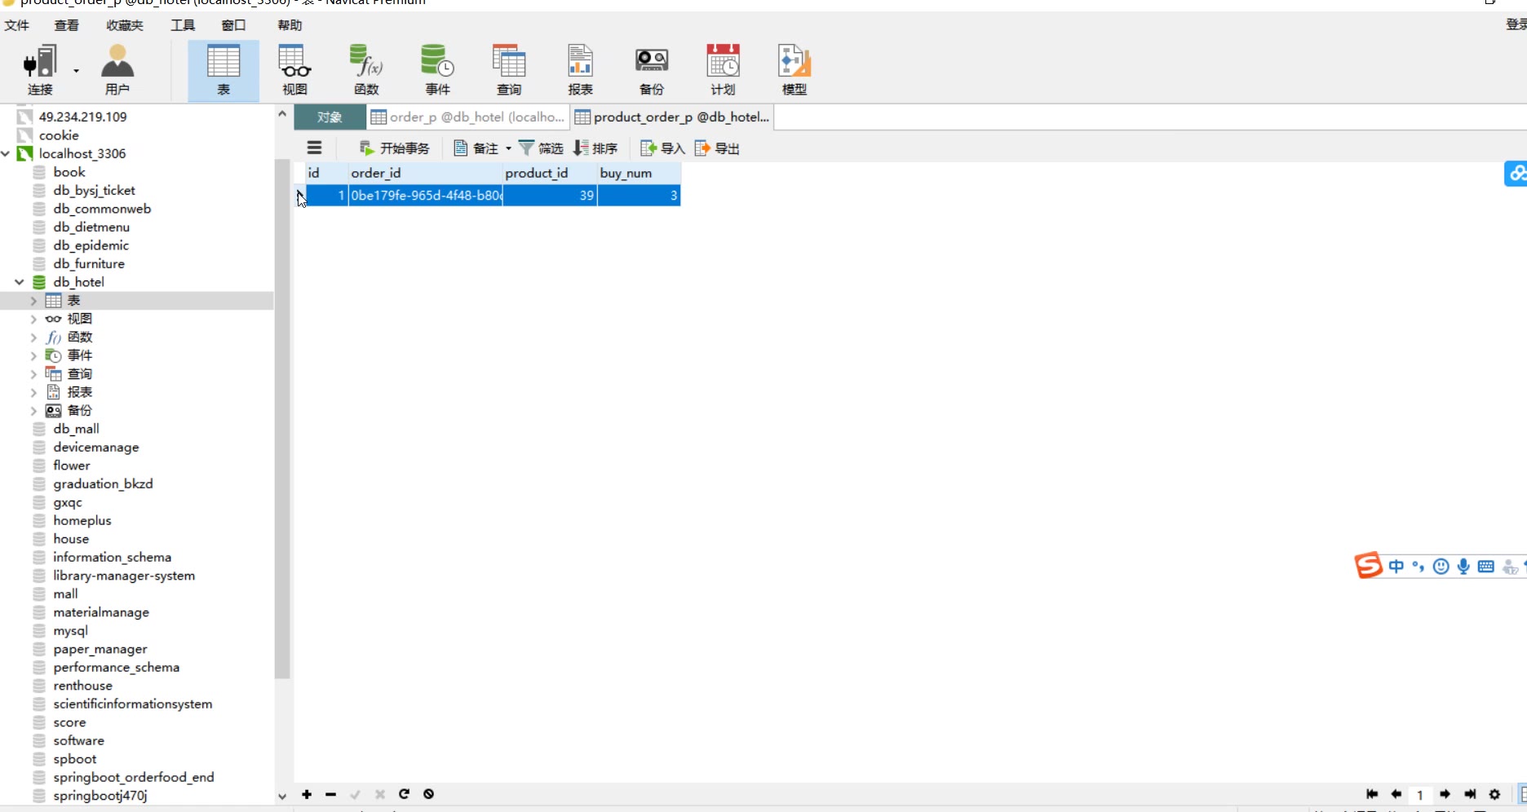Open the 工具 menu
1527x812 pixels.
(183, 25)
